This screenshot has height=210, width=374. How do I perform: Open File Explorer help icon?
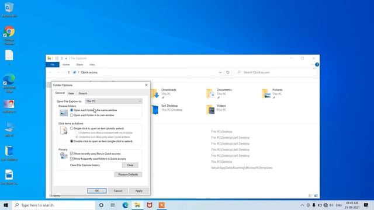pyautogui.click(x=317, y=65)
